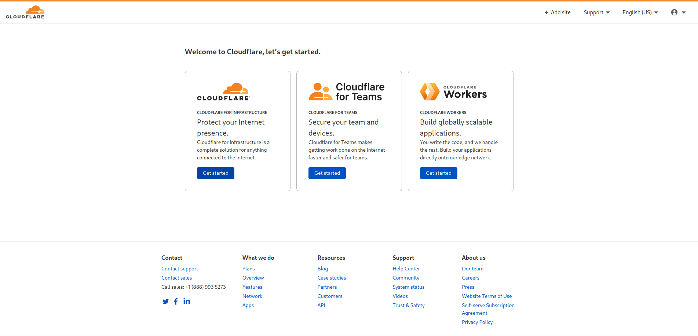Click the plus Add site button
698x336 pixels.
pos(557,12)
